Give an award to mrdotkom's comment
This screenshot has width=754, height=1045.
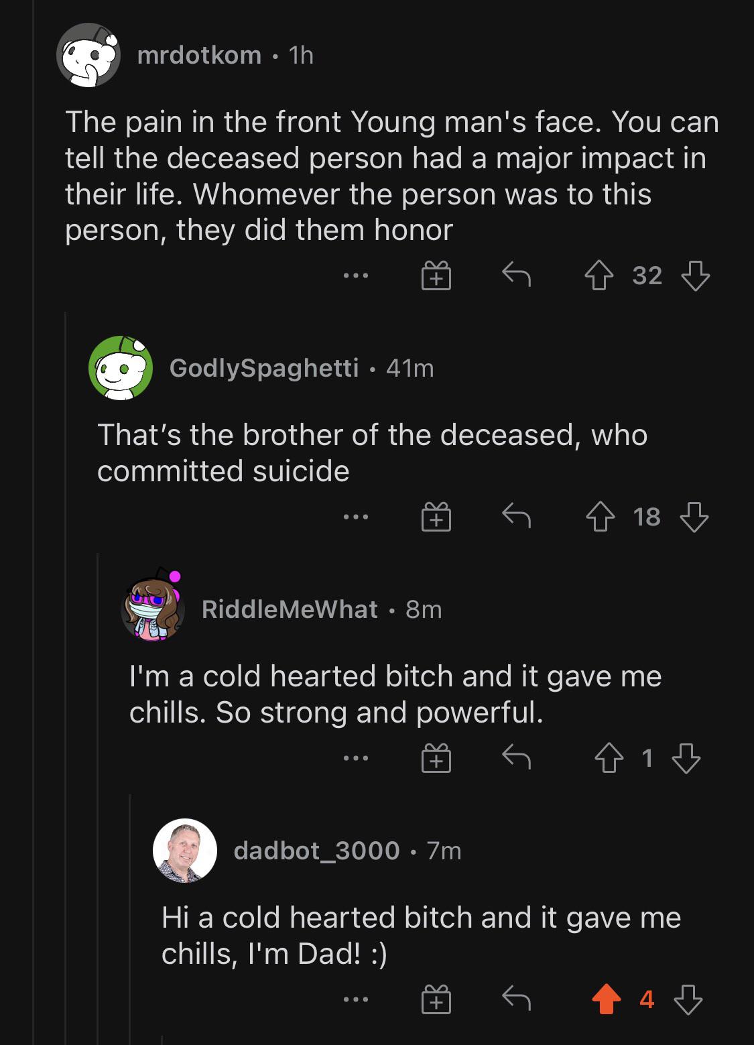(x=436, y=275)
